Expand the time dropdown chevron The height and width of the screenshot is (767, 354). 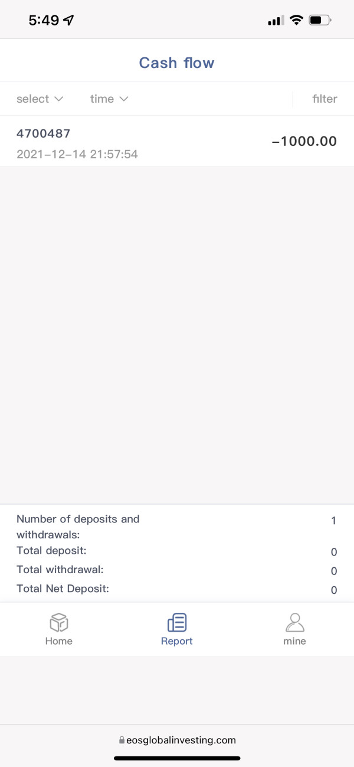click(123, 99)
